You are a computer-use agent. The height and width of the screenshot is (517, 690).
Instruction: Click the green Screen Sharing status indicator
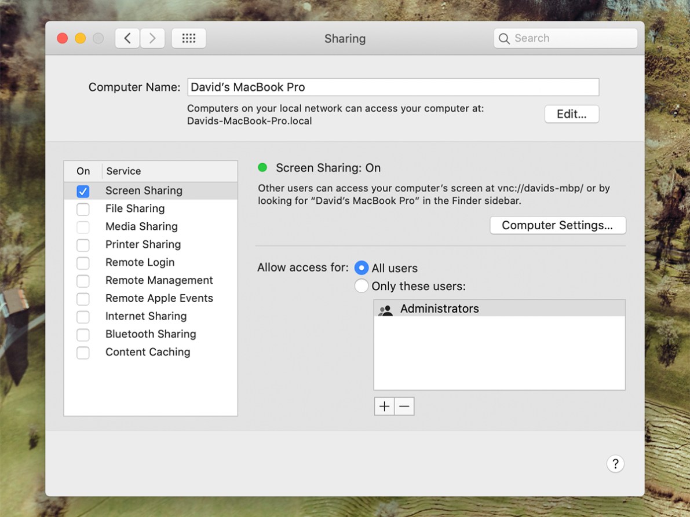pyautogui.click(x=262, y=167)
